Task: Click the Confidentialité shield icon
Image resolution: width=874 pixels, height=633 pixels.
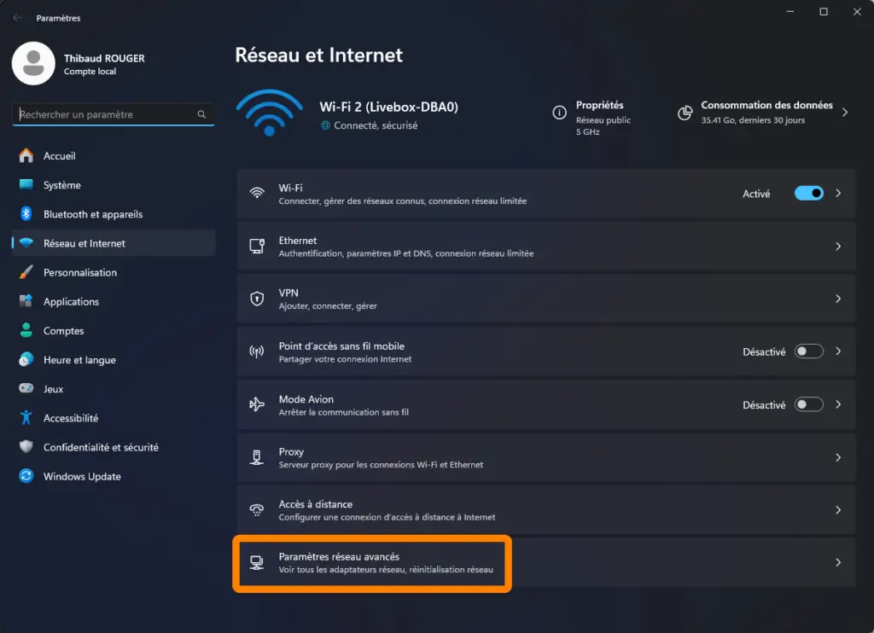Action: pos(26,446)
